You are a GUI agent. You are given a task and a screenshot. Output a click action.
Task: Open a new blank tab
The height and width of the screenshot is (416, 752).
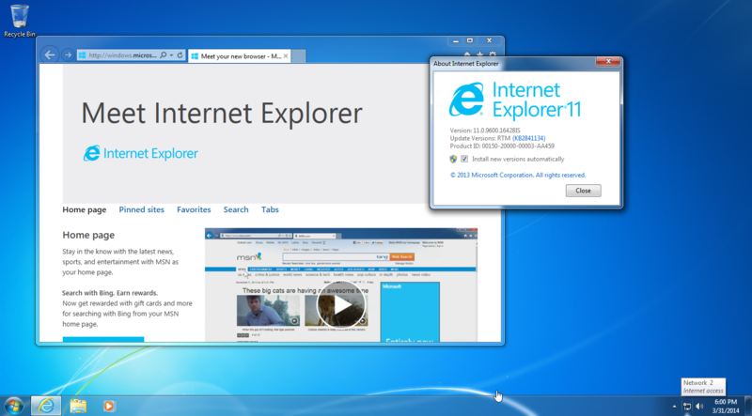tap(298, 56)
